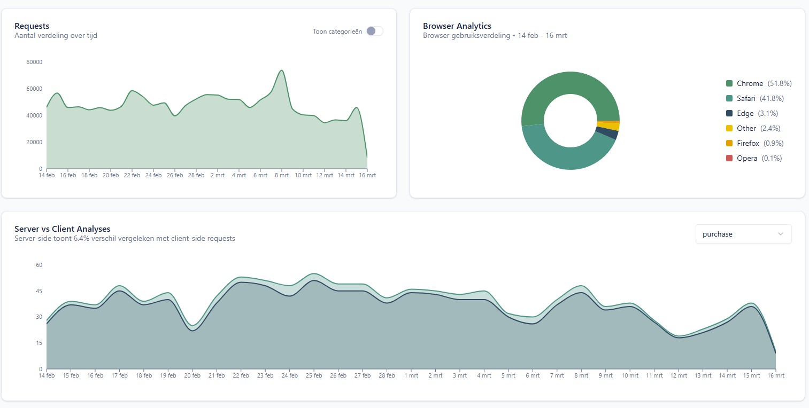The height and width of the screenshot is (408, 809).
Task: Select the Edge (3.1%) legend label
Action: [x=756, y=113]
